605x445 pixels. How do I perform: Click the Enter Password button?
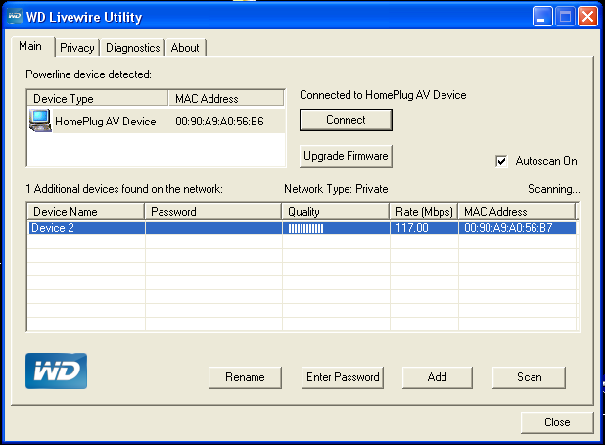(343, 377)
